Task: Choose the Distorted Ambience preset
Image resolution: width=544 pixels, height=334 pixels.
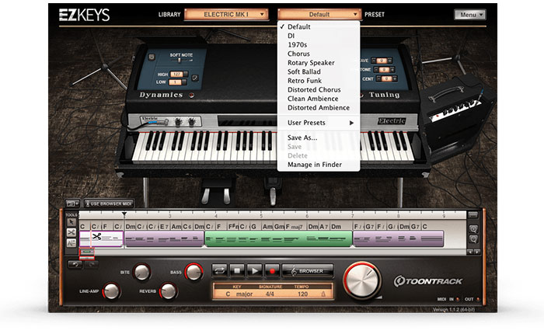Action: coord(318,108)
